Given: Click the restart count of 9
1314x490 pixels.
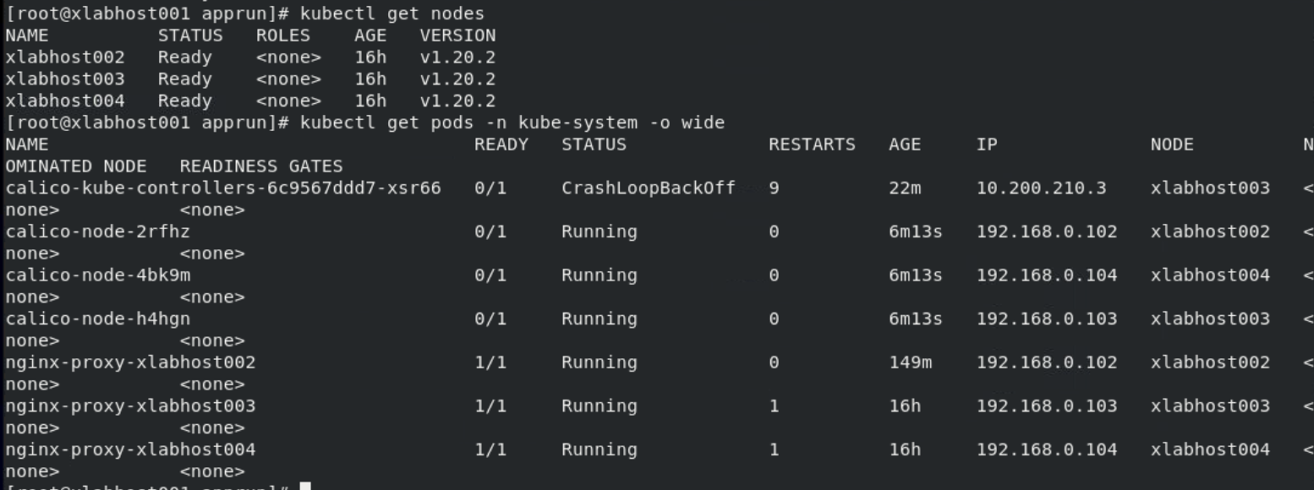Looking at the screenshot, I should [x=774, y=188].
